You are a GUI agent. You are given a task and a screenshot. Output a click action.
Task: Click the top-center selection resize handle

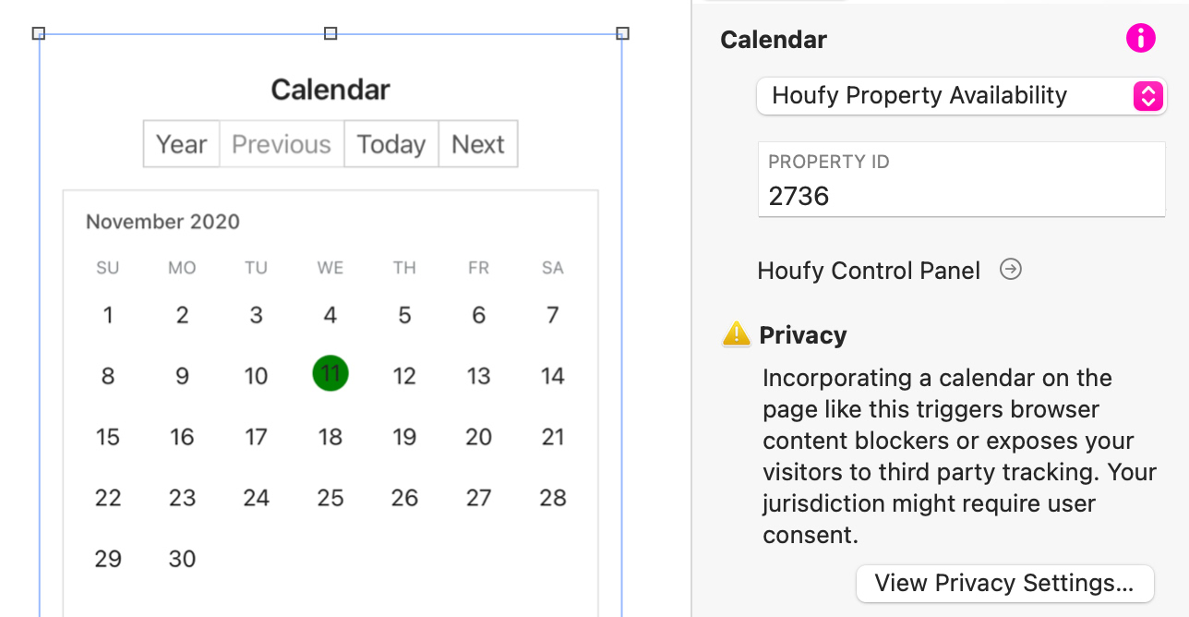330,34
